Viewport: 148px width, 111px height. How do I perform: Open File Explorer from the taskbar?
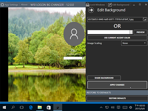pos(40,107)
